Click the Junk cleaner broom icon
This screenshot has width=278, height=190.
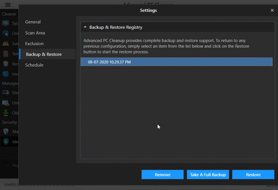6,43
